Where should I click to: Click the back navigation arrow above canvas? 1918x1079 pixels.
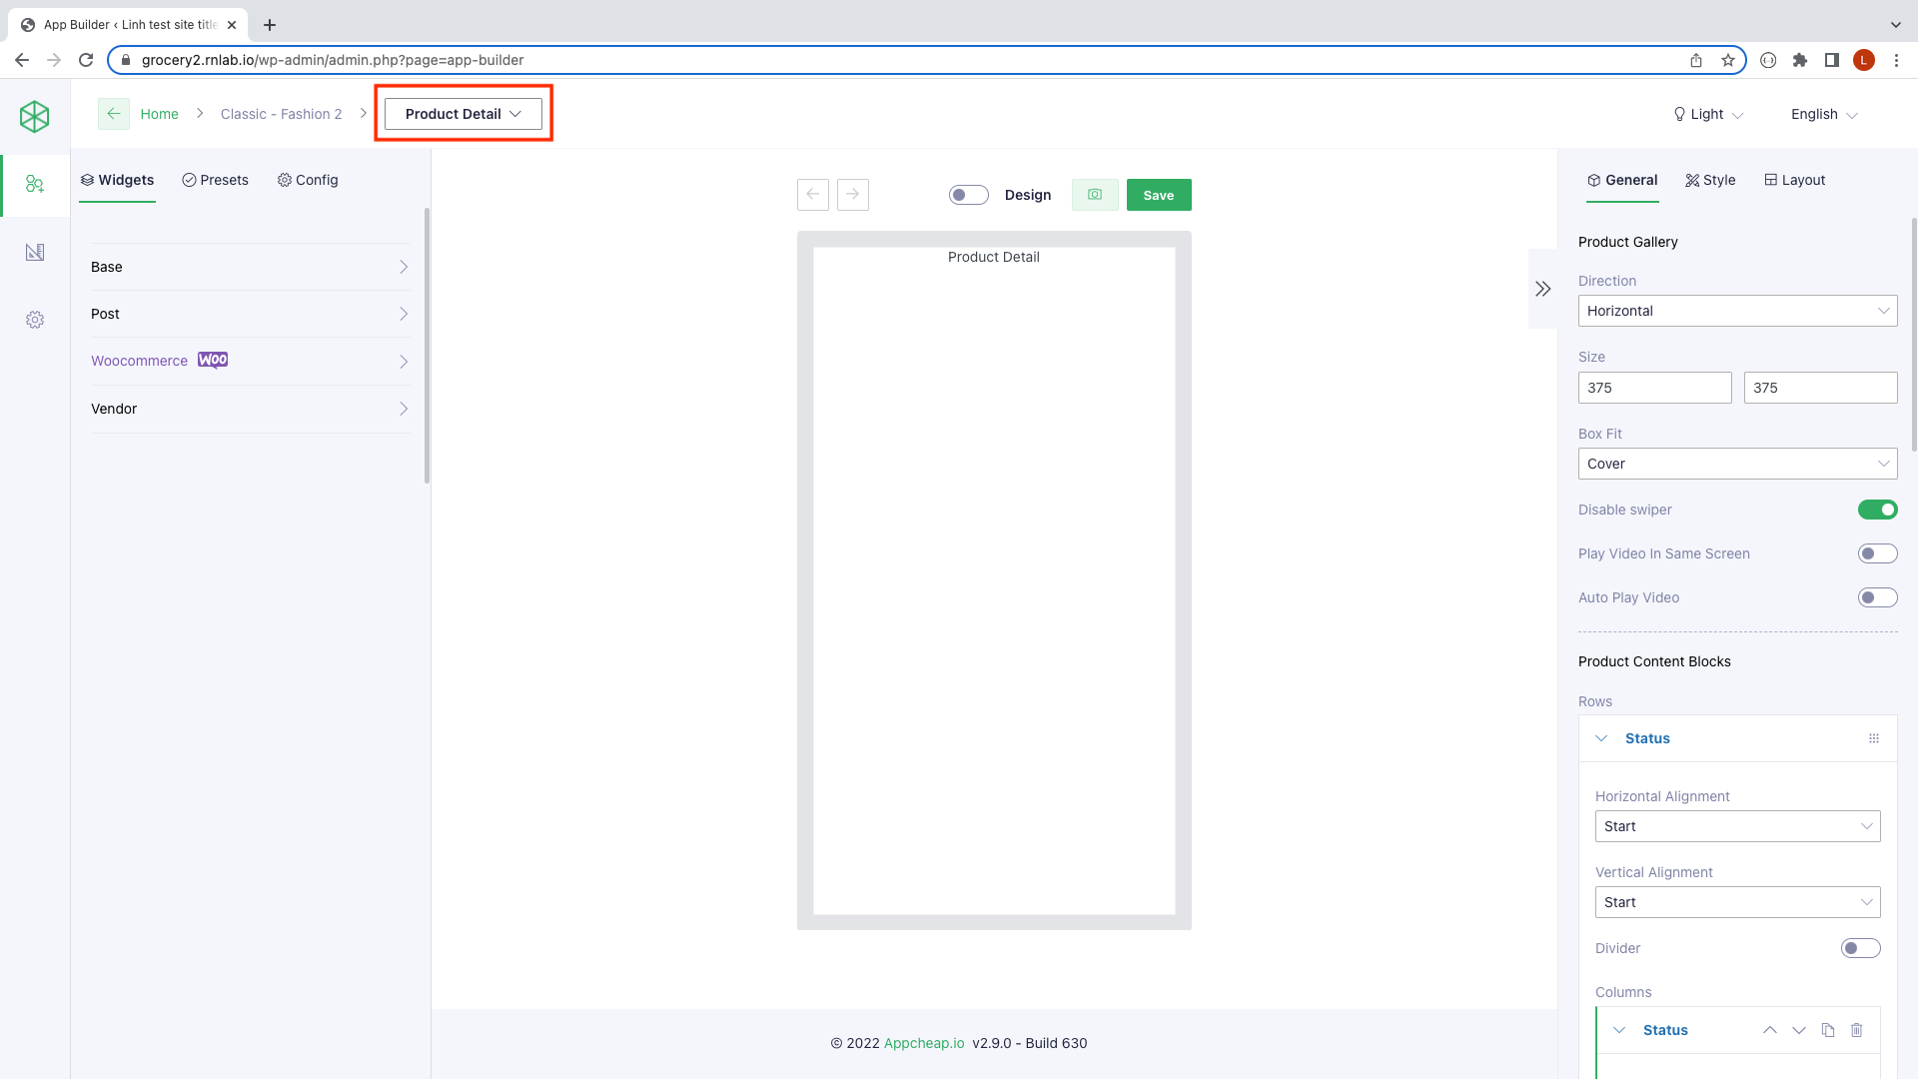tap(812, 195)
